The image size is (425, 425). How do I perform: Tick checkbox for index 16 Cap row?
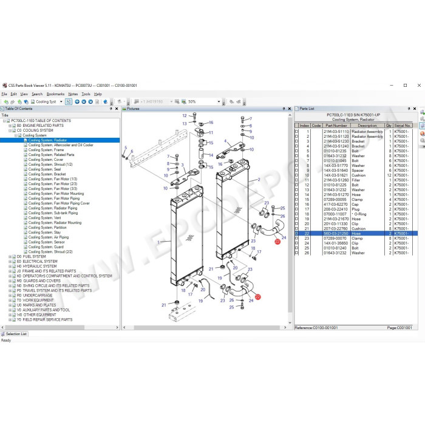[x=296, y=205]
